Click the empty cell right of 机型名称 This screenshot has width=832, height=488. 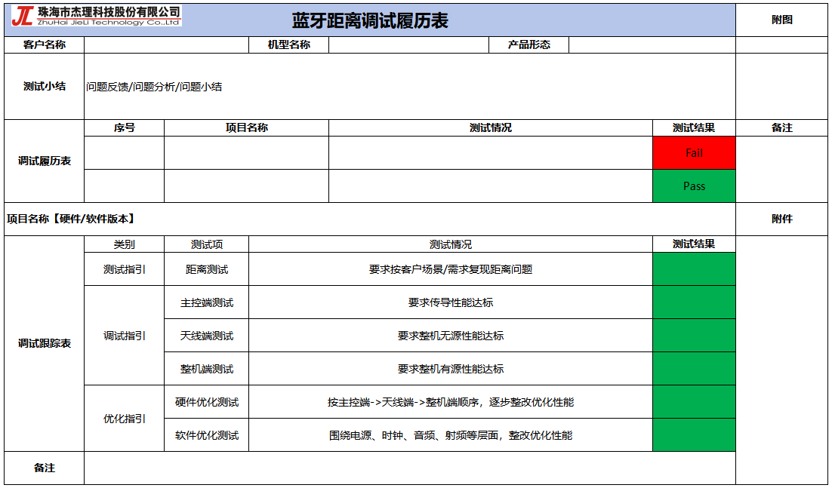point(408,45)
